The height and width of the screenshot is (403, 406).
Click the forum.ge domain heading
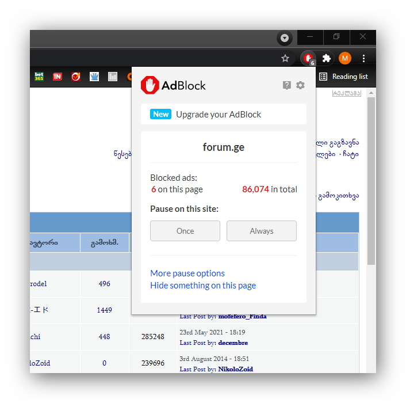pos(224,147)
